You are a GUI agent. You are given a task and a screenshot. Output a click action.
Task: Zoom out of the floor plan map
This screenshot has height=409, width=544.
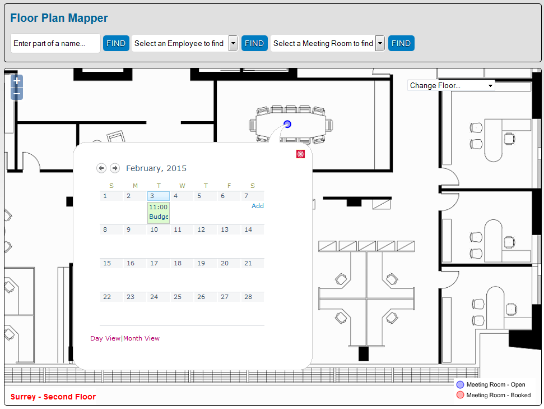pyautogui.click(x=16, y=93)
